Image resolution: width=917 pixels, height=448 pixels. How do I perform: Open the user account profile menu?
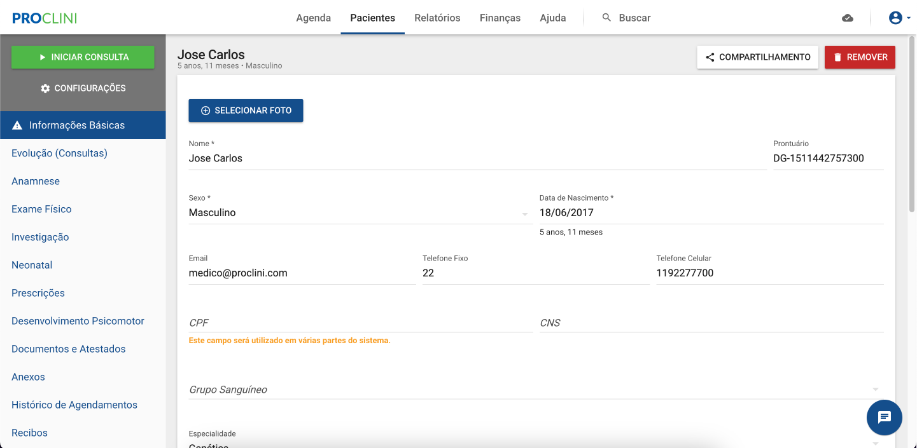click(x=899, y=18)
